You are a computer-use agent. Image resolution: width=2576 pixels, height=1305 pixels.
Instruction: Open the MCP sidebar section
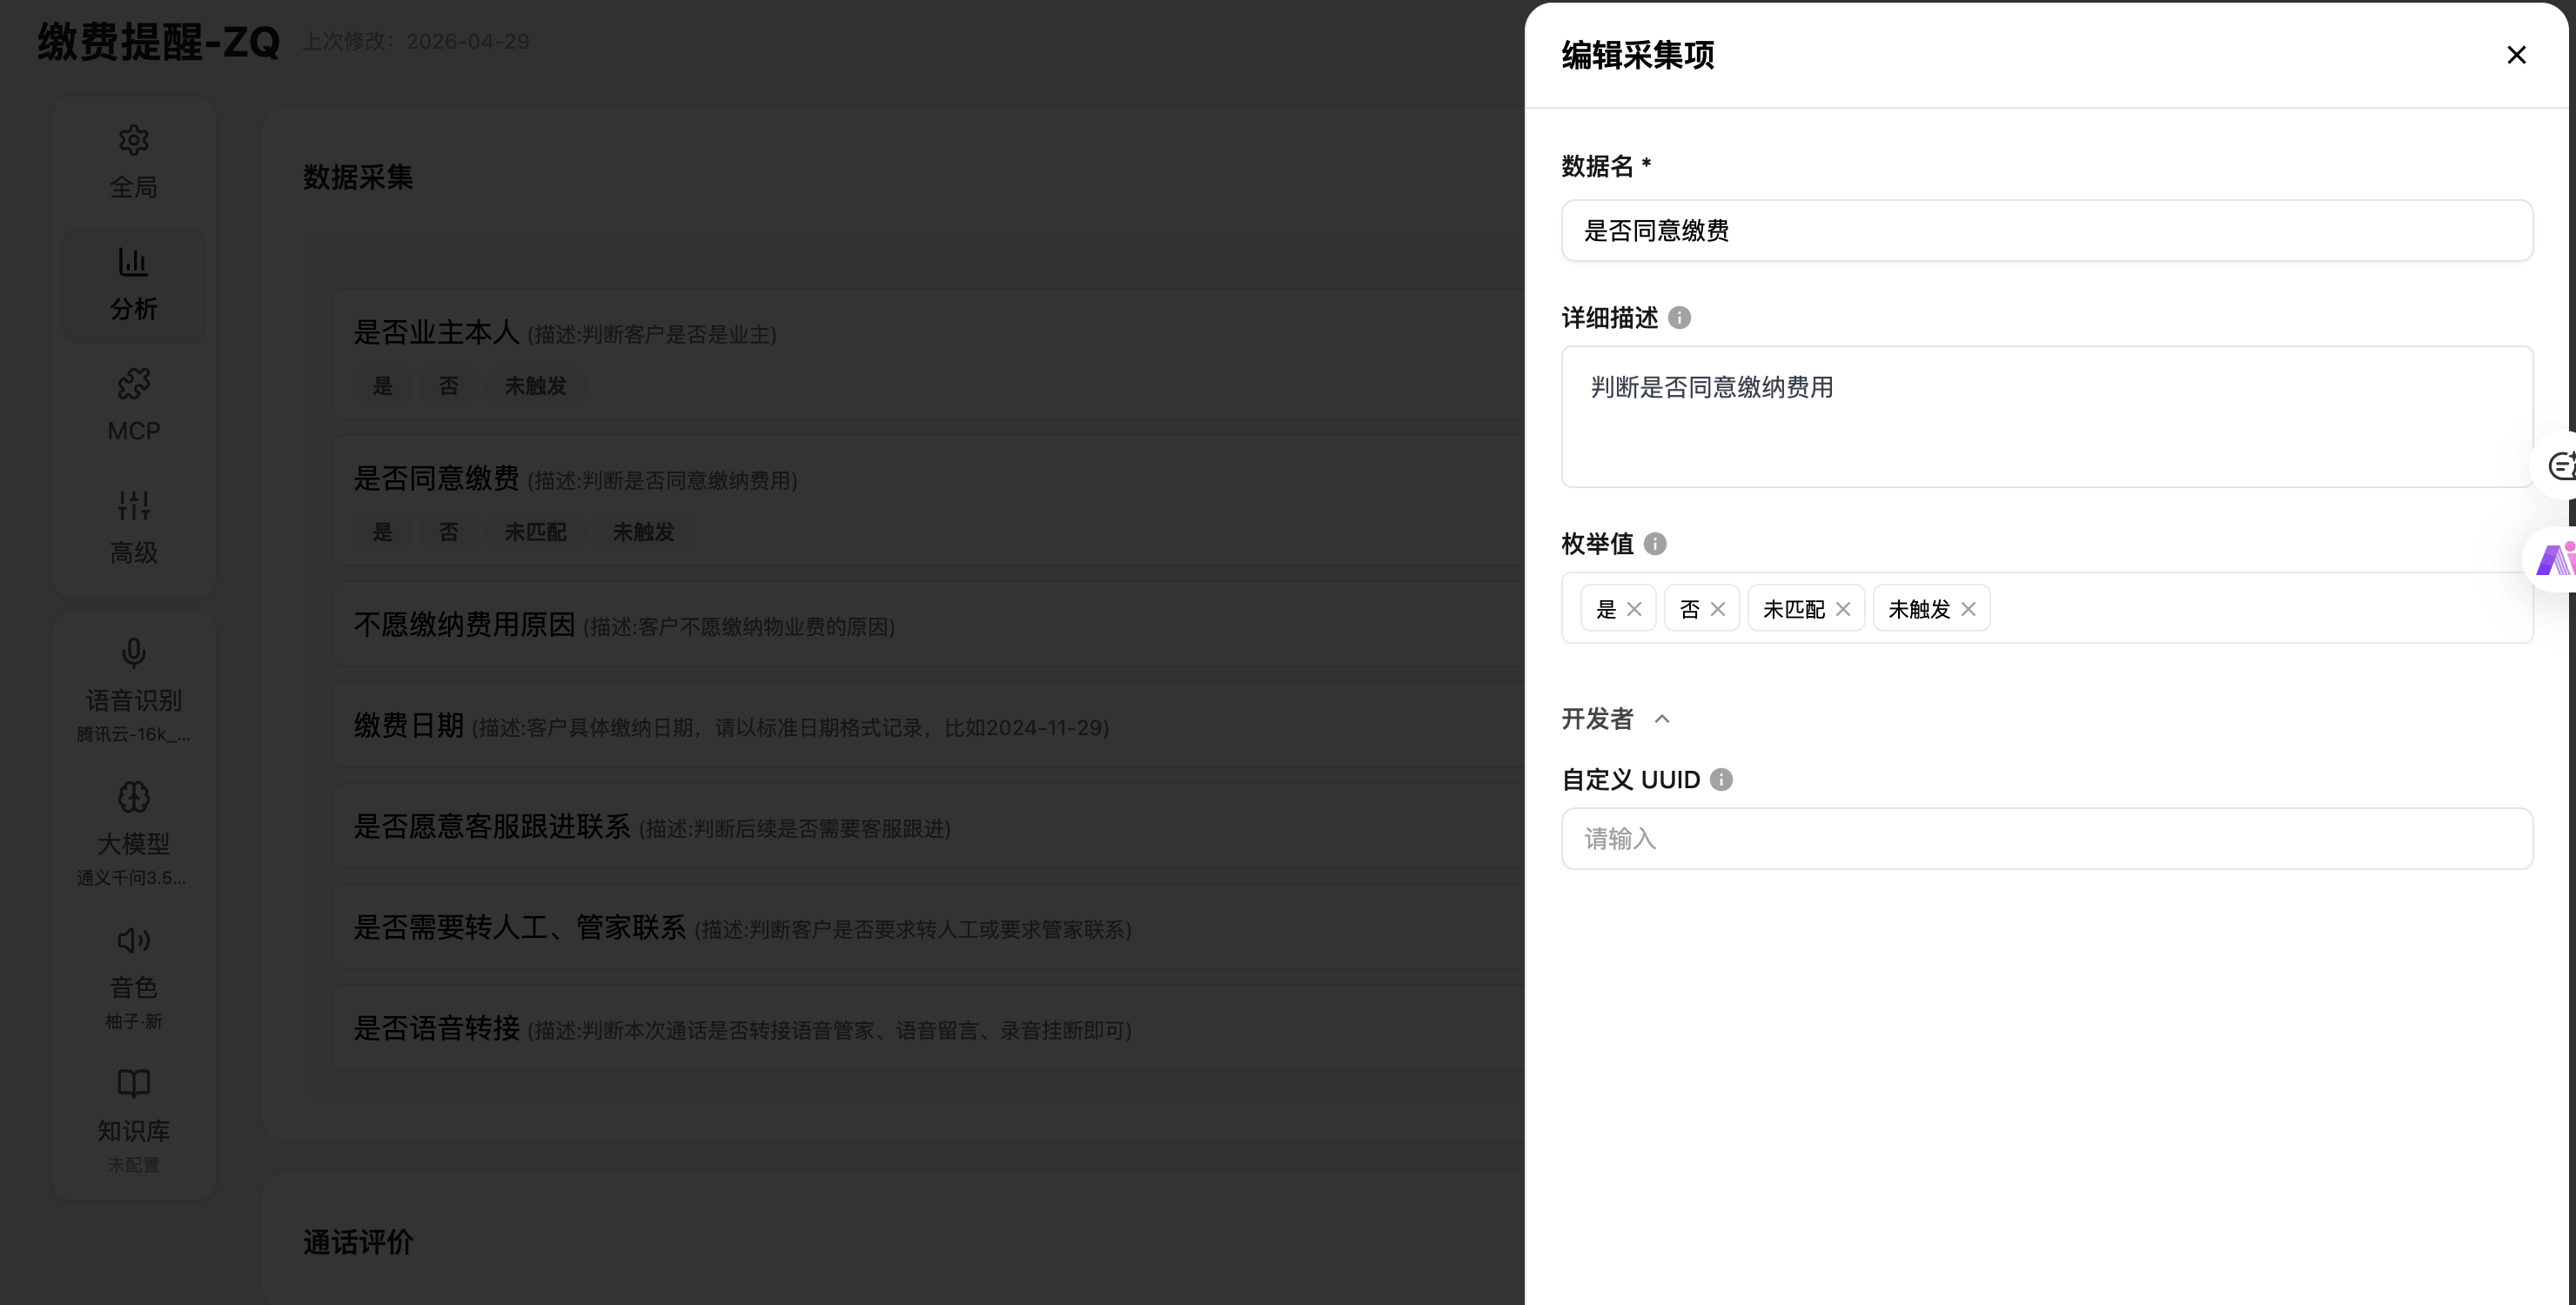pos(134,407)
